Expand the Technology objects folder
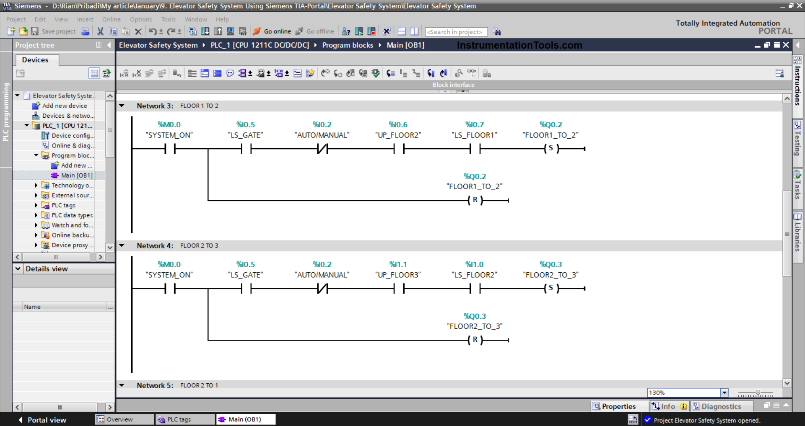The image size is (805, 426). 36,185
